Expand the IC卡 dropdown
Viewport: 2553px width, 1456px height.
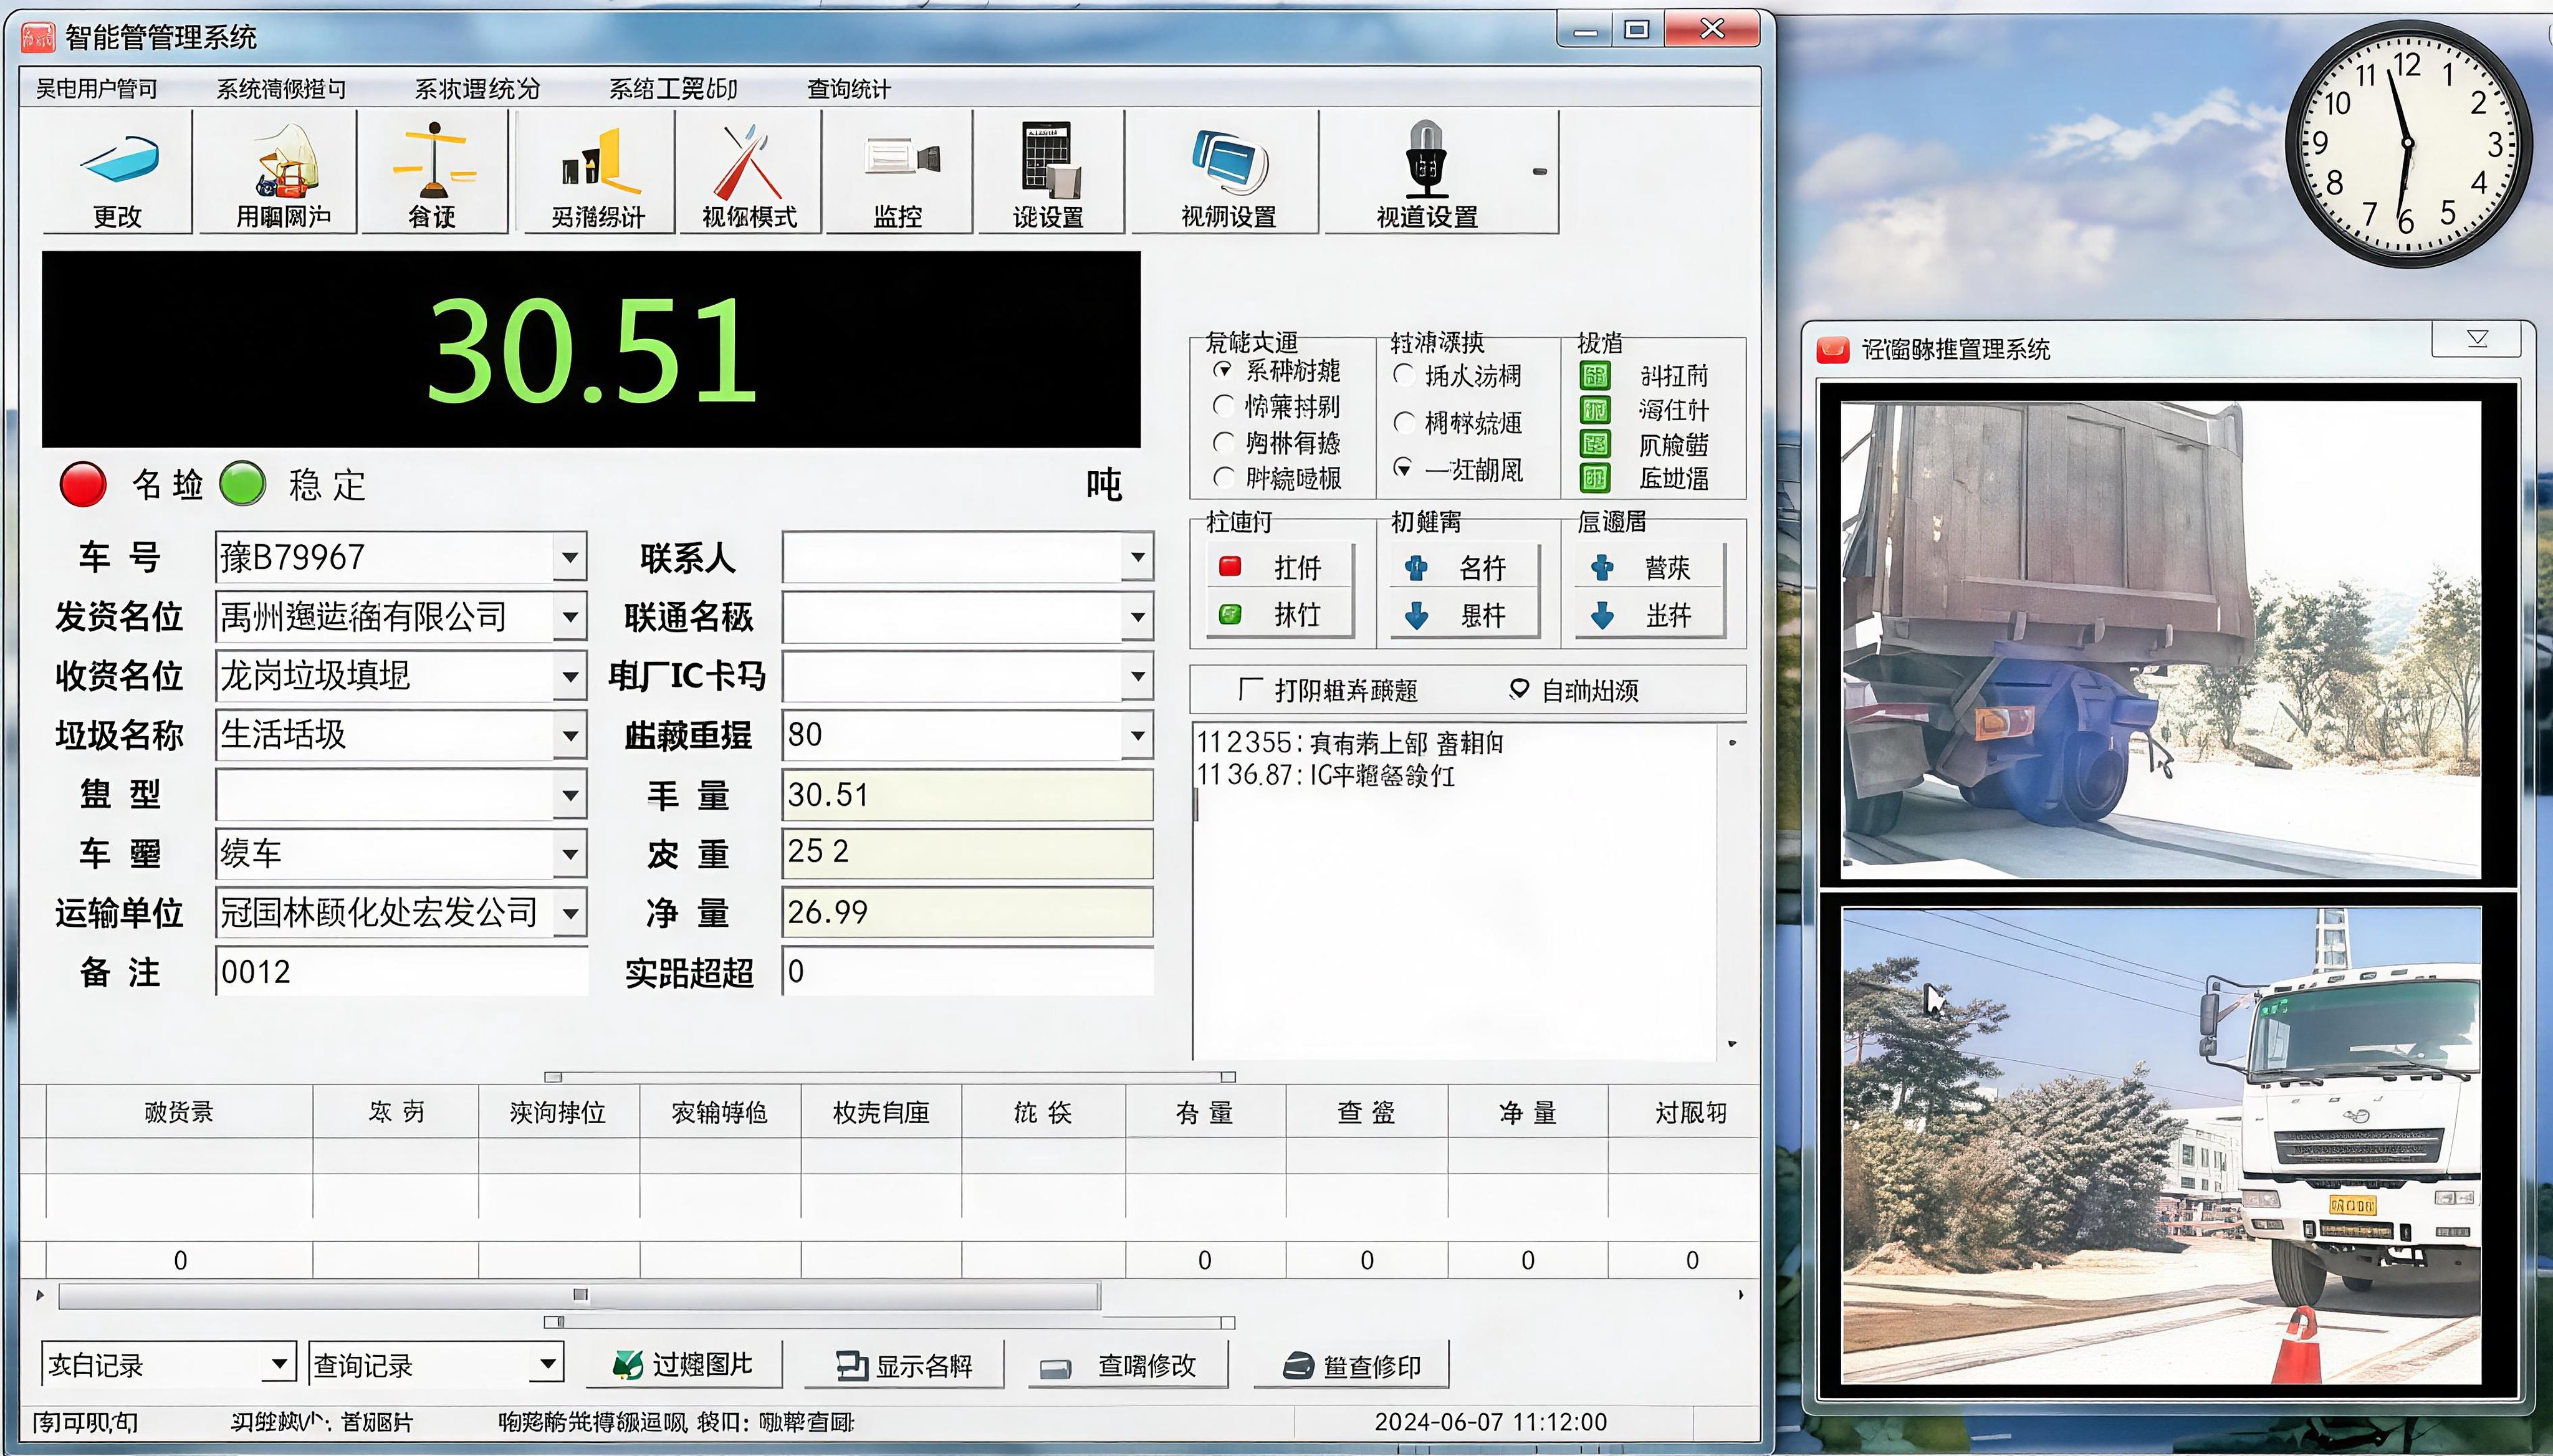tap(1137, 676)
